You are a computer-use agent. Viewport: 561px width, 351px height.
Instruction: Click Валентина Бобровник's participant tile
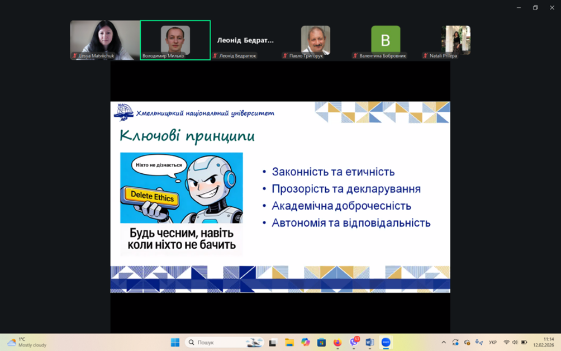(386, 40)
